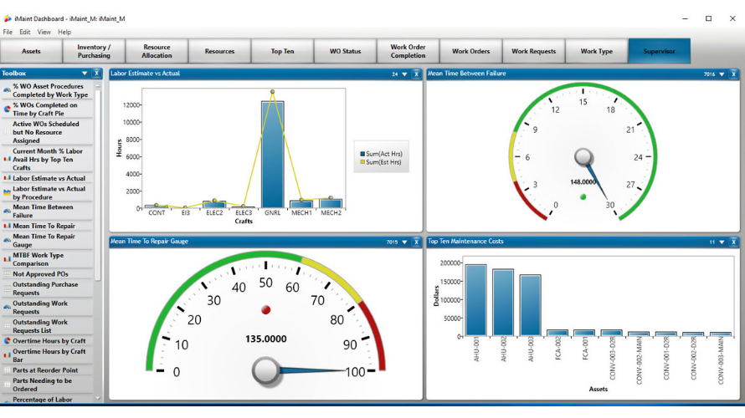Image resolution: width=745 pixels, height=418 pixels.
Task: Click bar chart icon beside Mean Time To Repair
Action: 8,226
